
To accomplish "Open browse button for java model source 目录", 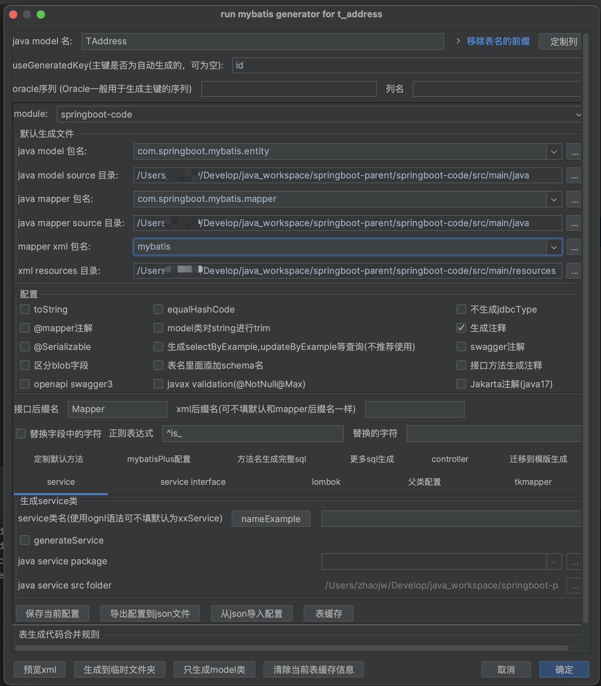I will [x=574, y=176].
